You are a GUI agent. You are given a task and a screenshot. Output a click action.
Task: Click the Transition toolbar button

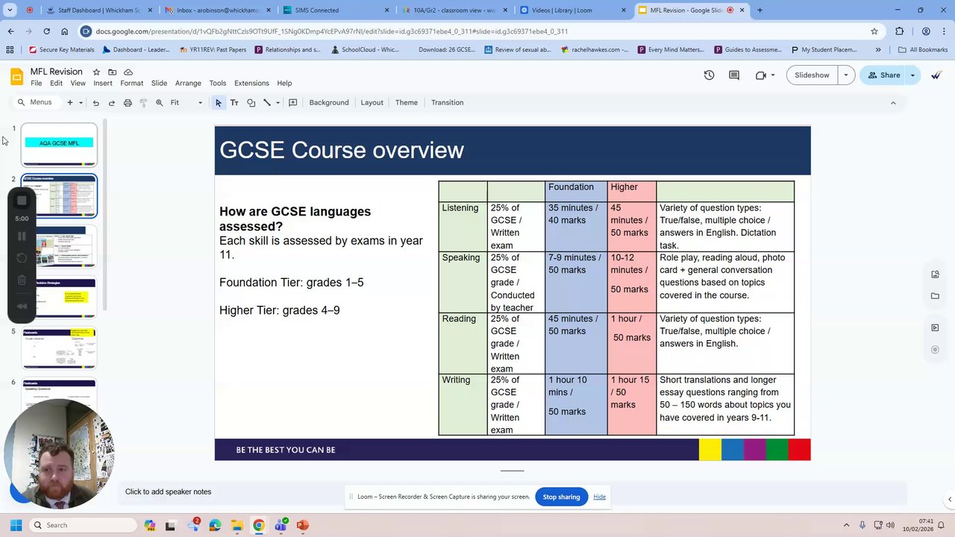click(447, 103)
